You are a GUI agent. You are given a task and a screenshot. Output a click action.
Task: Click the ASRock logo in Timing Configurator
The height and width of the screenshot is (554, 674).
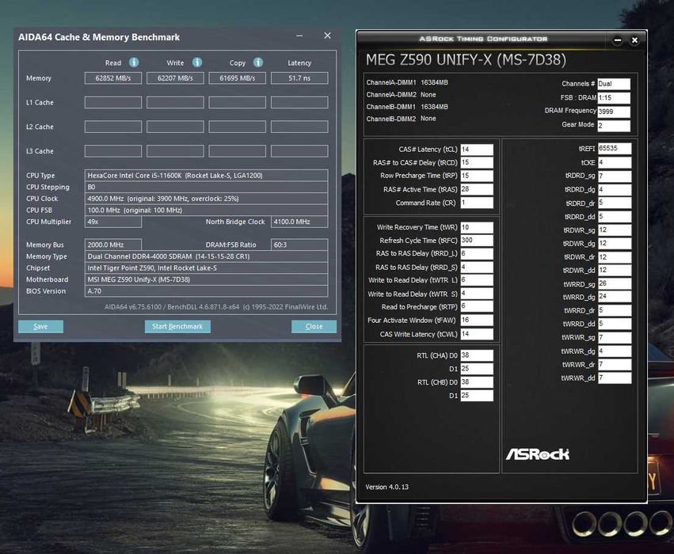point(537,454)
